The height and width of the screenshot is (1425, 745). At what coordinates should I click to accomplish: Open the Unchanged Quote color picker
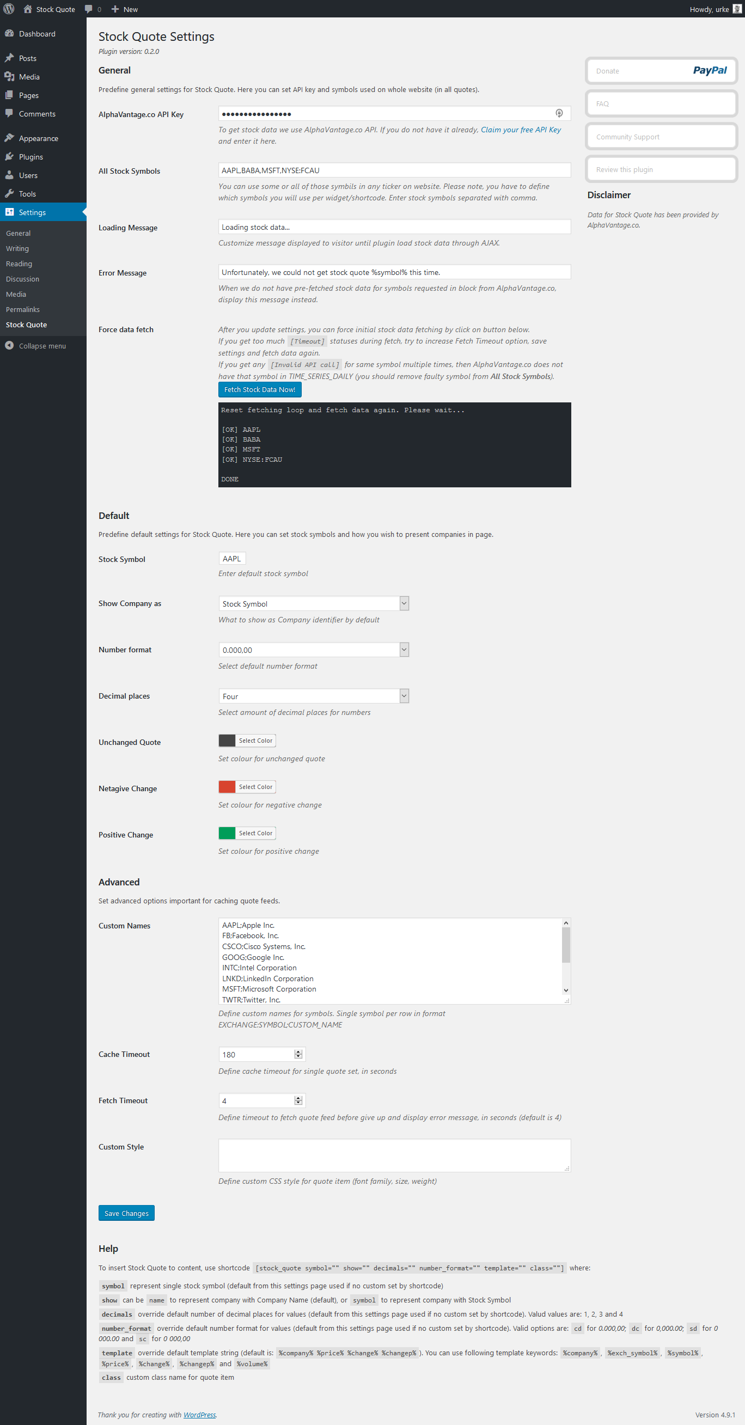click(x=247, y=741)
